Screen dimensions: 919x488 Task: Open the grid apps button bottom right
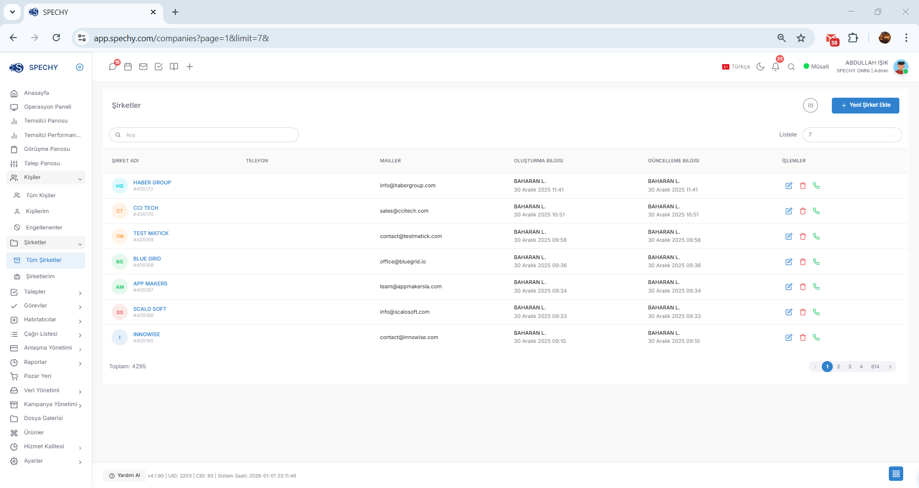(896, 474)
